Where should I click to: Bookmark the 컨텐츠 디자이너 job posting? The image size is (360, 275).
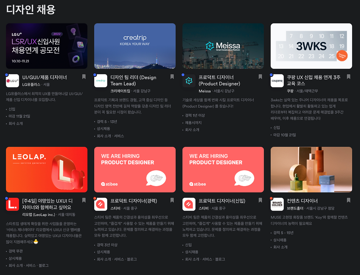[348, 200]
